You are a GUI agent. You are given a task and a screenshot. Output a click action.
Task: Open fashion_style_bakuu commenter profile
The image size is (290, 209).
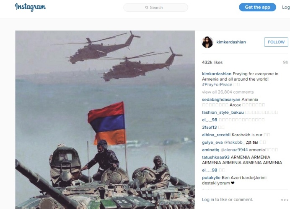pos(223,112)
